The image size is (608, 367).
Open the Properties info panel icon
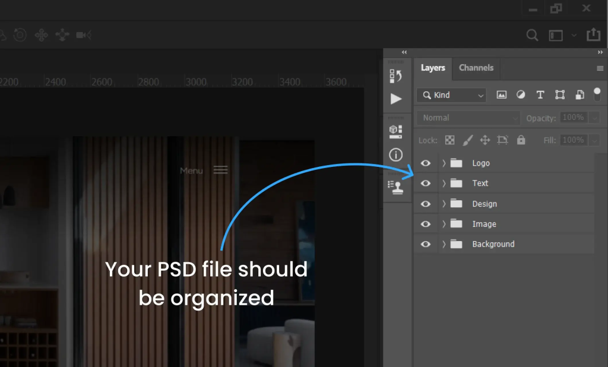pyautogui.click(x=397, y=154)
